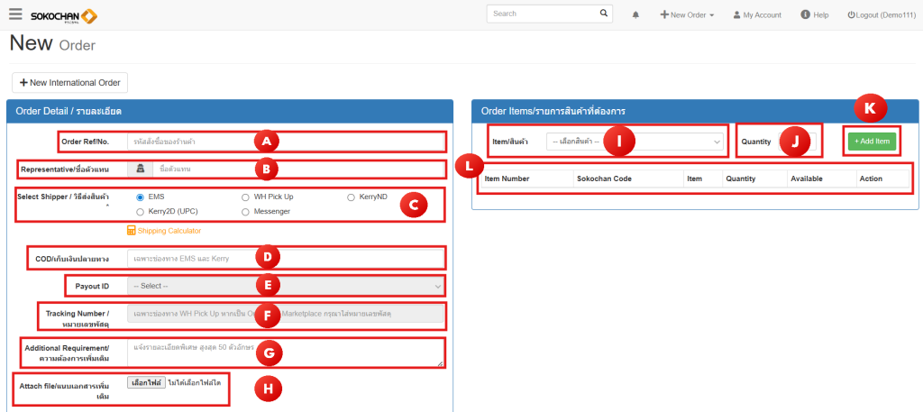
Task: Go to My Account
Action: click(756, 15)
